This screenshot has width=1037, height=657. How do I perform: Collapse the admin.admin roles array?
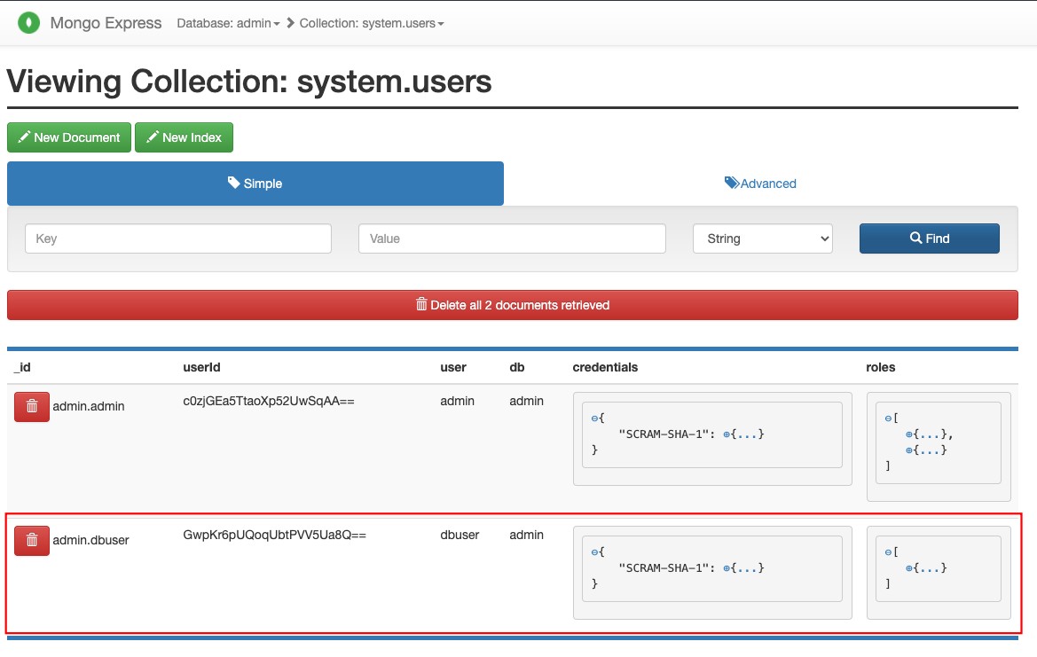(888, 418)
